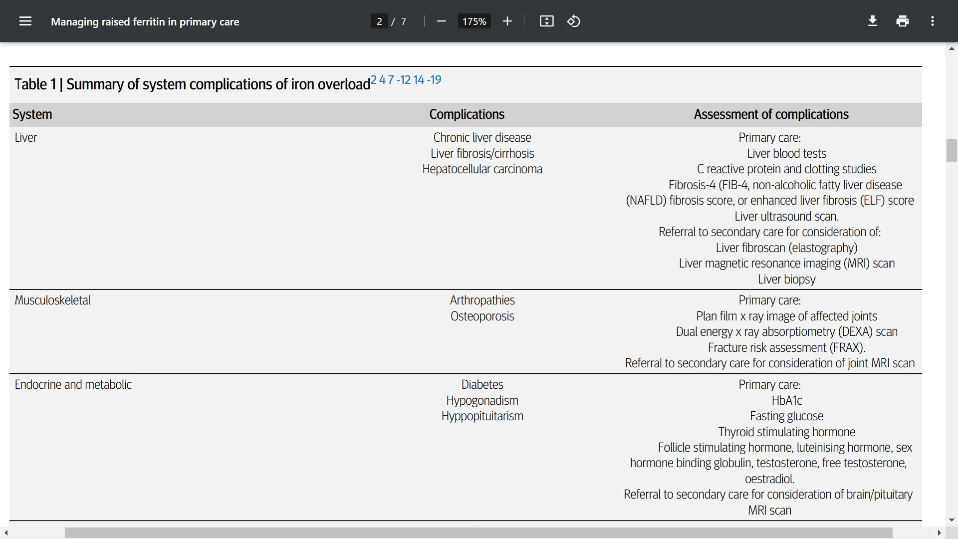Click 'HbA1c' text
This screenshot has height=539, width=958.
(786, 400)
